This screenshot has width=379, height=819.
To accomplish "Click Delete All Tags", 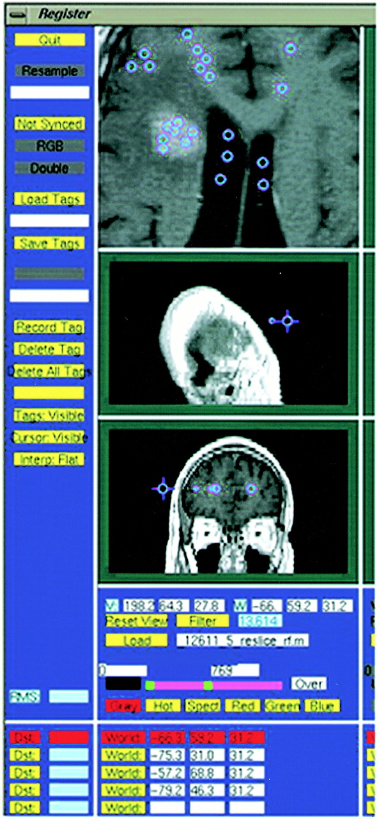I will [x=49, y=371].
